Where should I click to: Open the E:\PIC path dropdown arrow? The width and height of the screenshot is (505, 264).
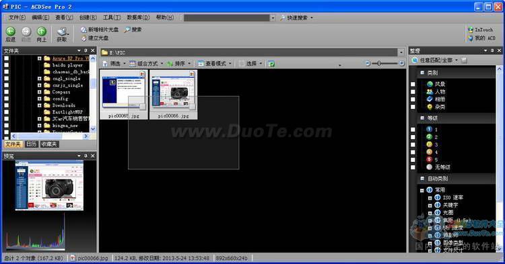[x=401, y=52]
